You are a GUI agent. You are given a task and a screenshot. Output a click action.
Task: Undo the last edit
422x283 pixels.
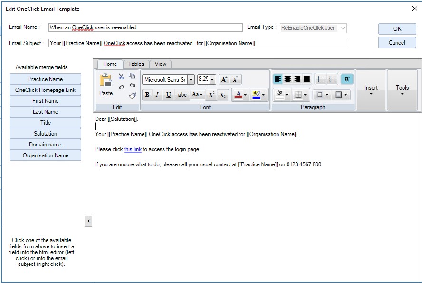[121, 87]
